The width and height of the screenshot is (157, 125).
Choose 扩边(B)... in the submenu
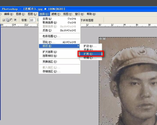point(91,46)
